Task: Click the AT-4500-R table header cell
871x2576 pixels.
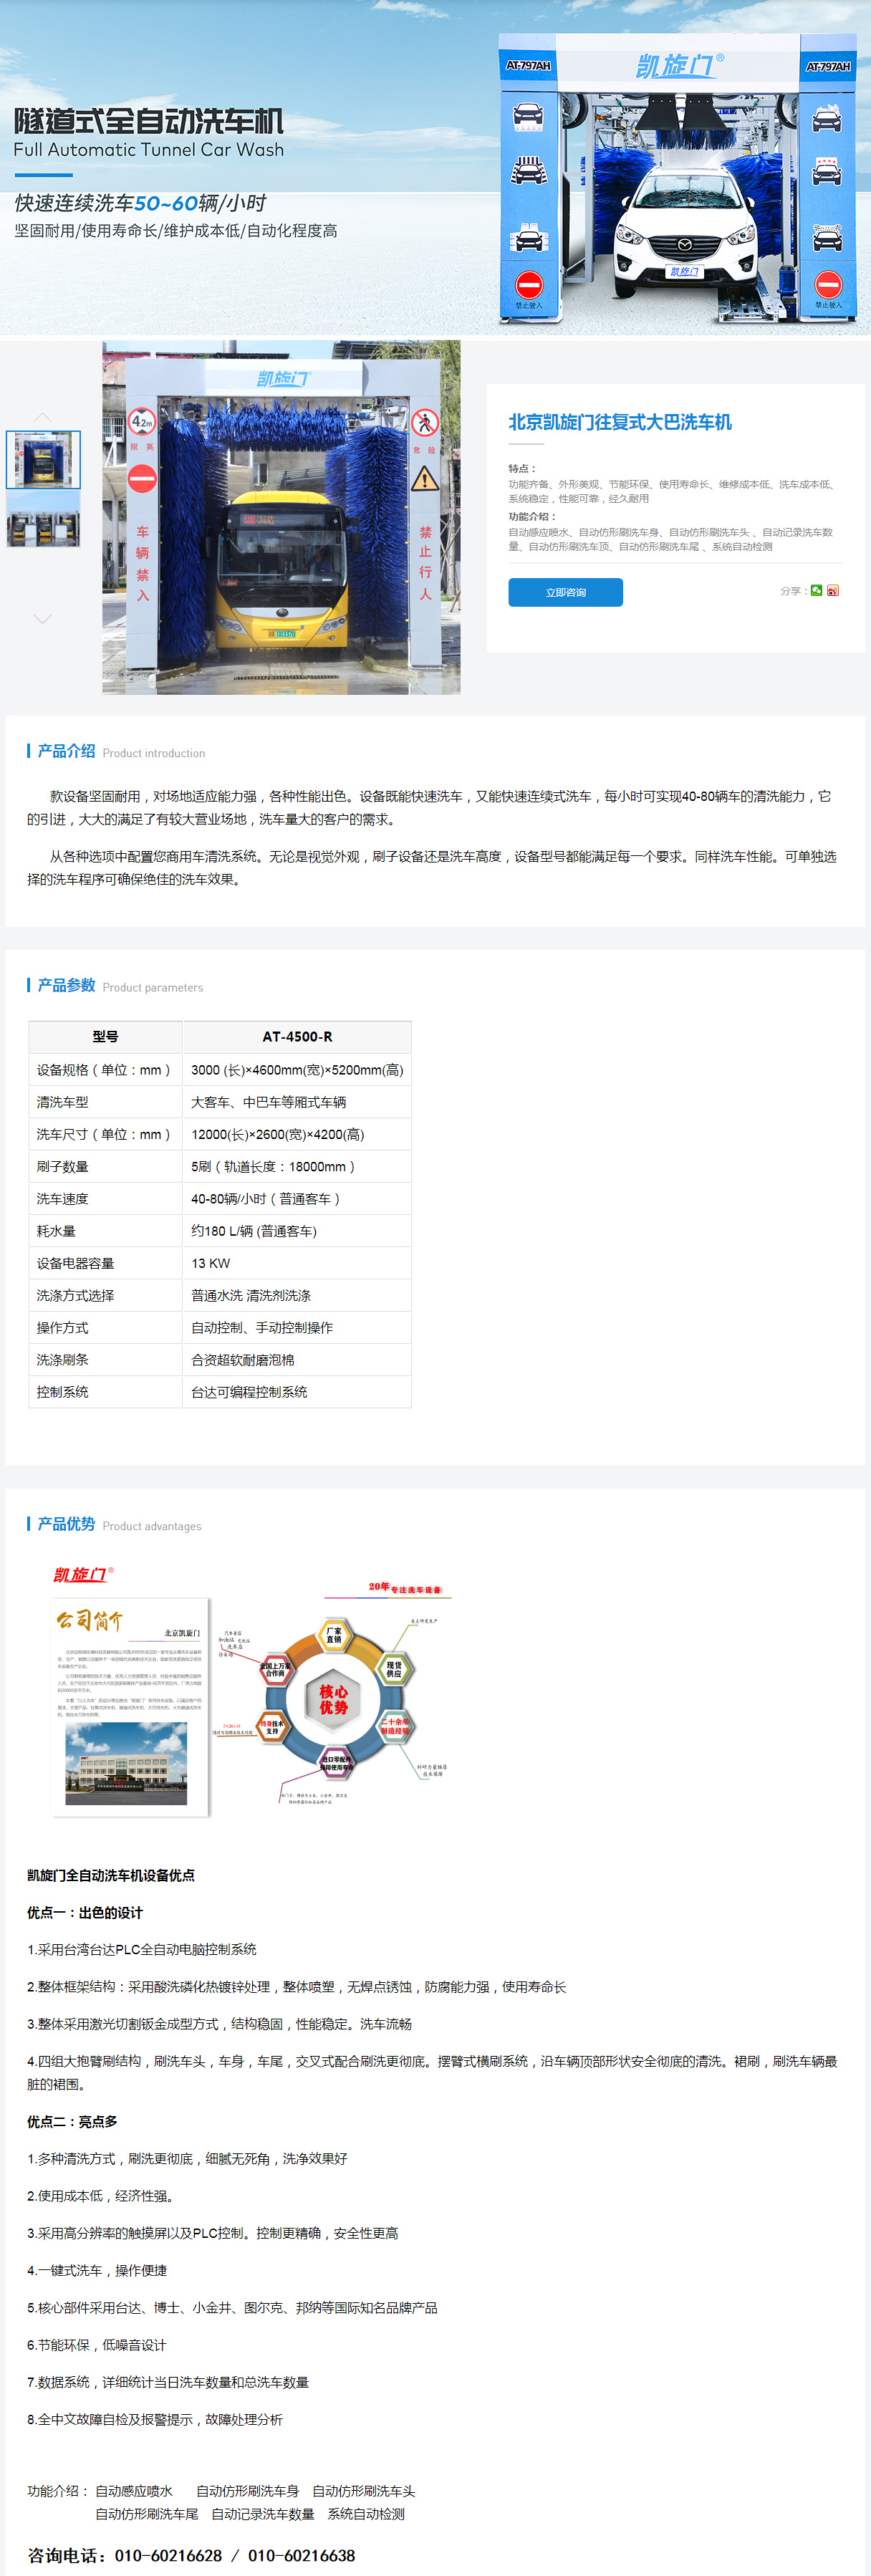Action: (x=297, y=1037)
